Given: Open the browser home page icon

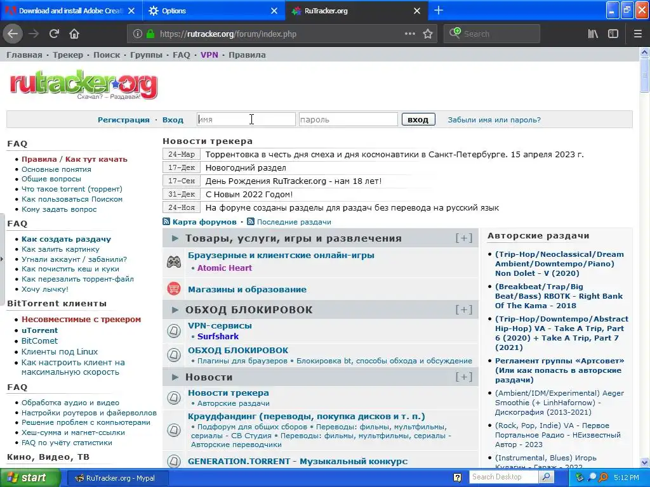Looking at the screenshot, I should coord(74,34).
